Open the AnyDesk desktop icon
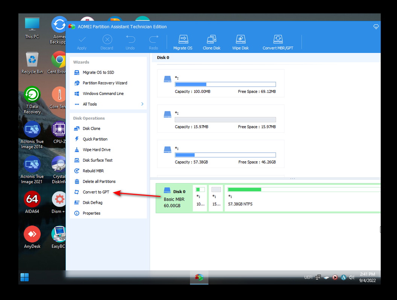Viewport: 397px width, 300px height. pos(32,237)
